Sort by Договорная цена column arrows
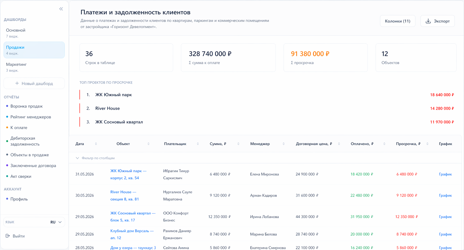The height and width of the screenshot is (250, 464). point(339,144)
